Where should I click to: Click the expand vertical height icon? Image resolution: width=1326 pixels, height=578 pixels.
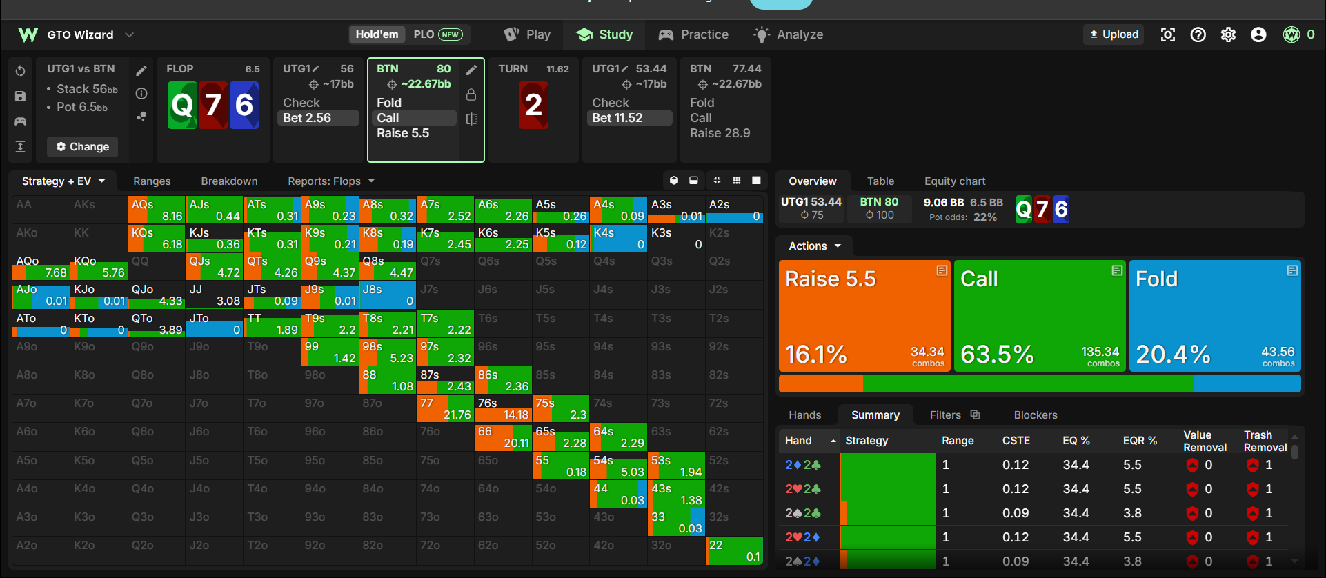[20, 146]
